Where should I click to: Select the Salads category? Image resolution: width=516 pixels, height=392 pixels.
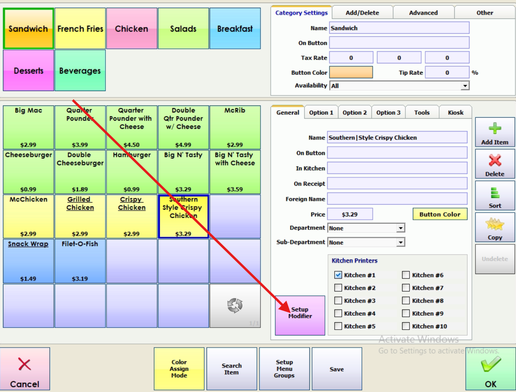pyautogui.click(x=183, y=29)
